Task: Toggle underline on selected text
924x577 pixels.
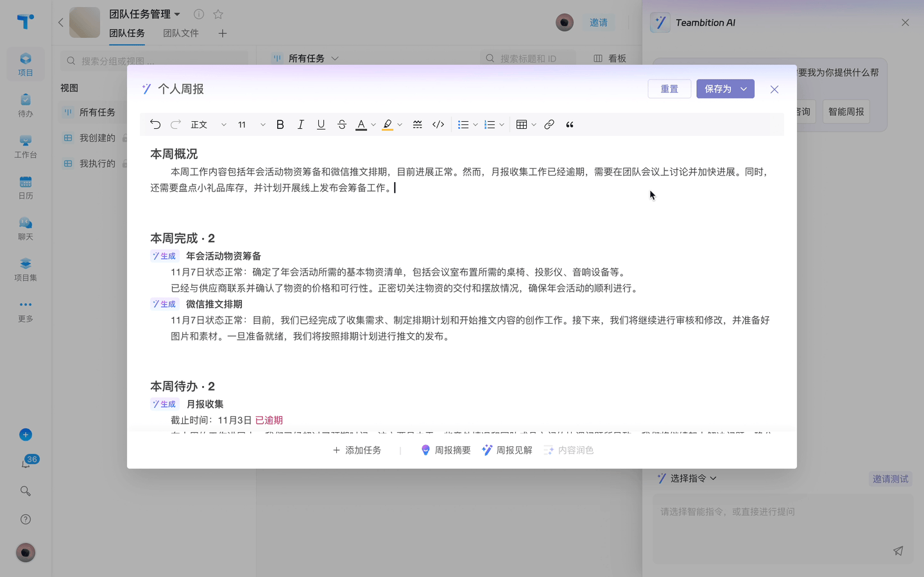Action: [x=321, y=124]
